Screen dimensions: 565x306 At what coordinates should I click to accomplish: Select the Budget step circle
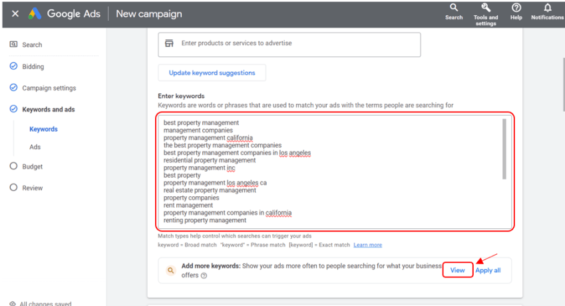13,166
